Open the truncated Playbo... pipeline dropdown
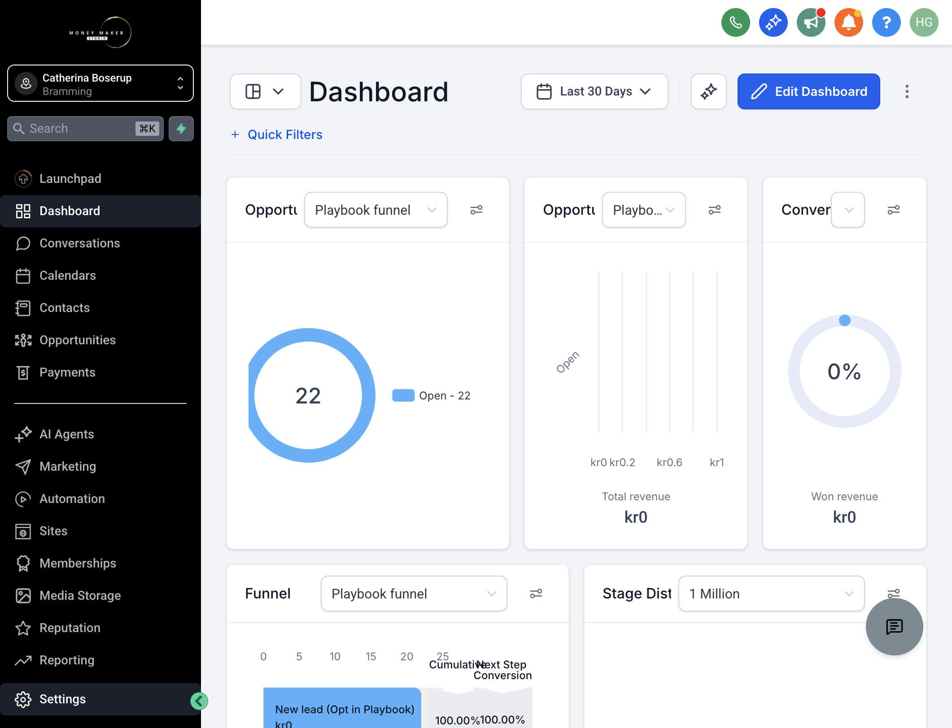This screenshot has width=952, height=728. click(643, 210)
